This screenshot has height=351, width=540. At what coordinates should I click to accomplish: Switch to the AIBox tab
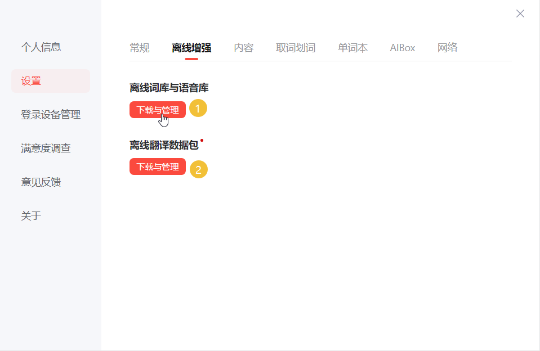point(402,48)
